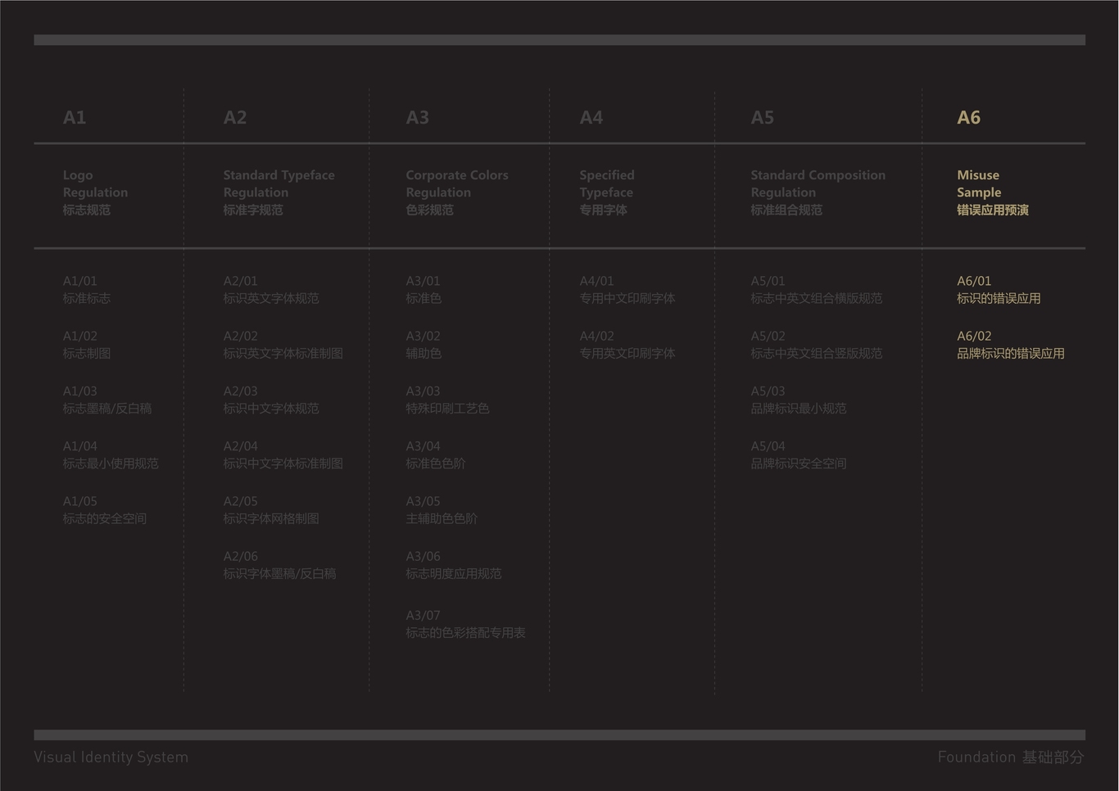
Task: Open entry A6/01 标识的错误应用
Action: [x=999, y=290]
